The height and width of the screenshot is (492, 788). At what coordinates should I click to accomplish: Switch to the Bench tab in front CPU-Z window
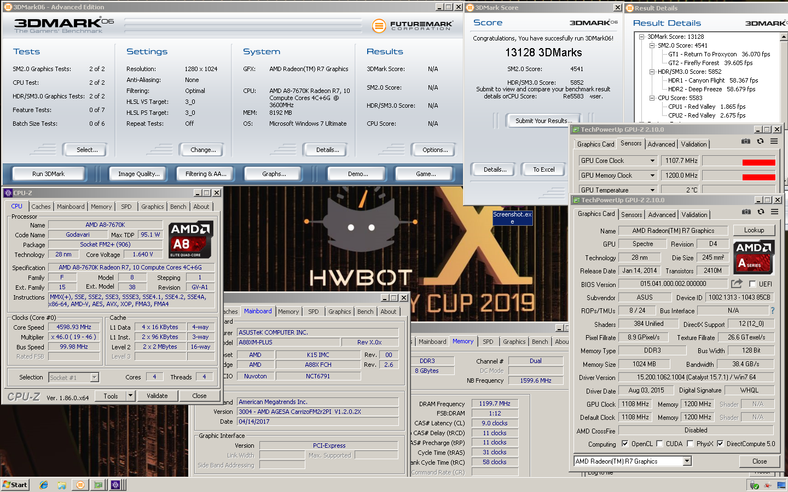pyautogui.click(x=178, y=207)
